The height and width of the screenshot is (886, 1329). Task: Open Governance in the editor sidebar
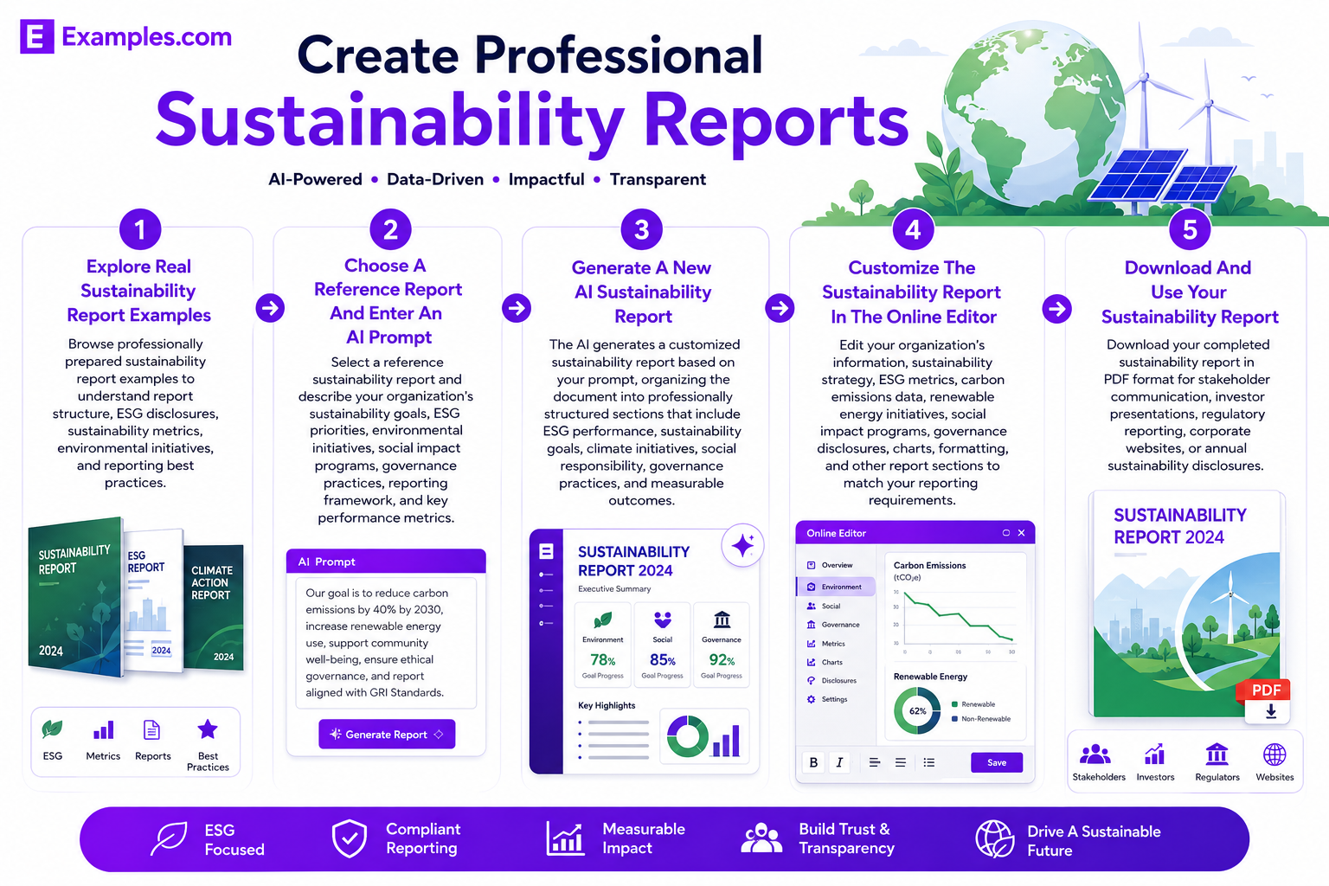[x=835, y=625]
